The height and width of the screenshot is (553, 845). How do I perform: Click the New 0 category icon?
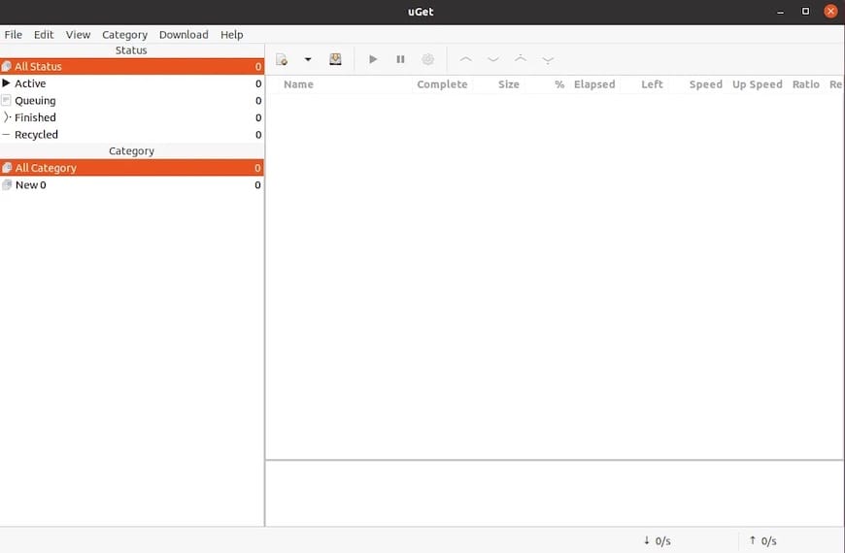7,184
